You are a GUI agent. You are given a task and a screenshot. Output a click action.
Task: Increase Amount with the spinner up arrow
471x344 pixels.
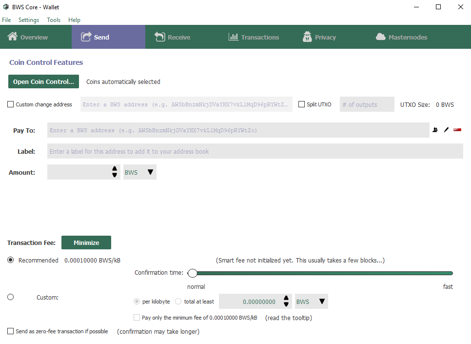[x=115, y=169]
